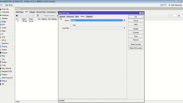Click OK in New NAT Rule dialog
Viewport: 183px width, 103px height.
tap(136, 17)
